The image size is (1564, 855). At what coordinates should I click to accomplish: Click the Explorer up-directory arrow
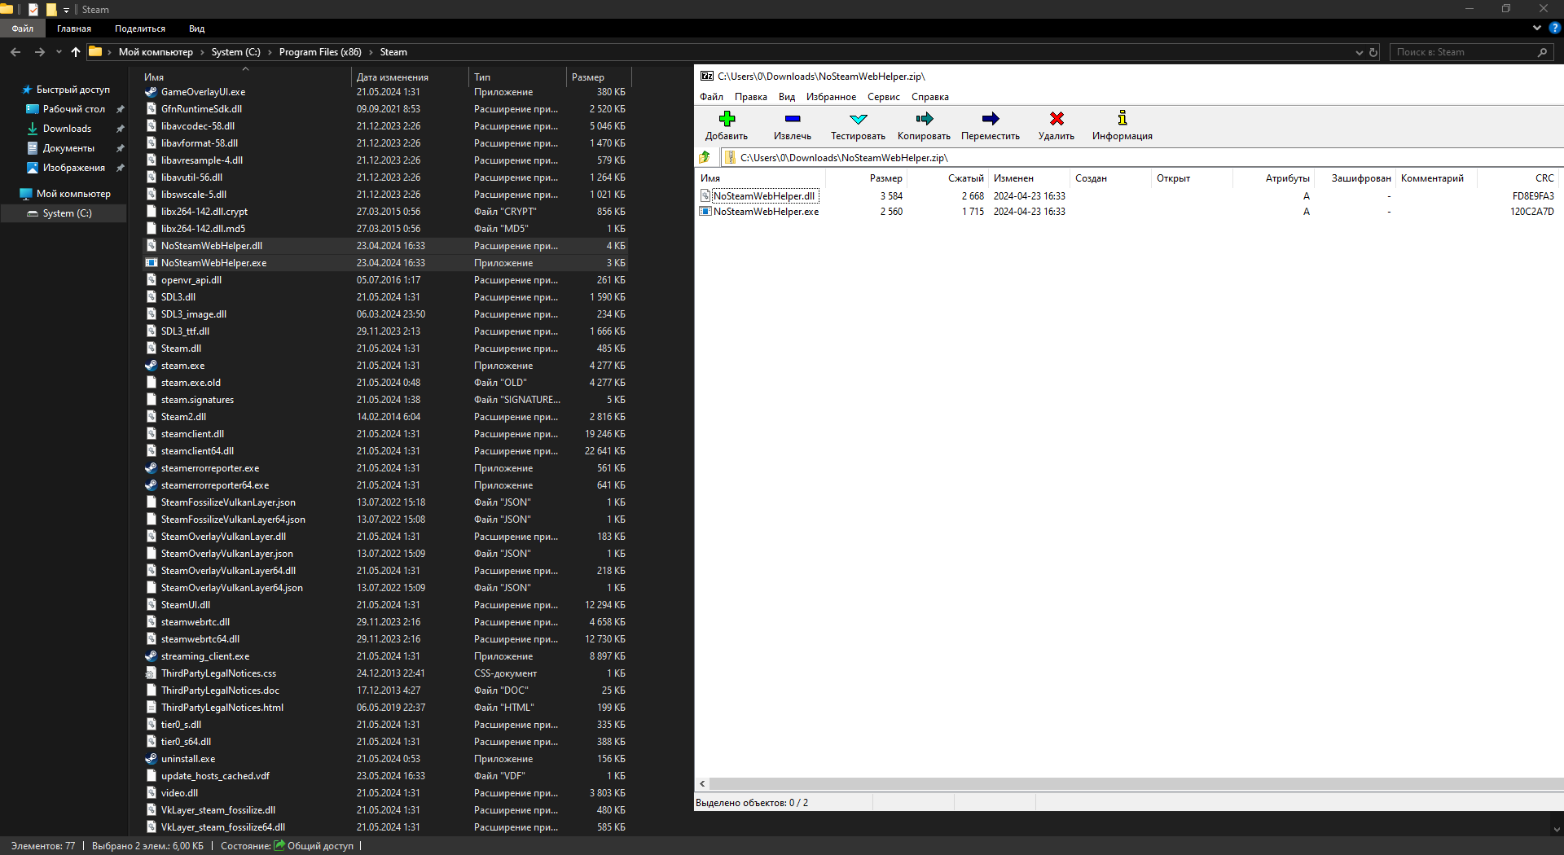[76, 52]
